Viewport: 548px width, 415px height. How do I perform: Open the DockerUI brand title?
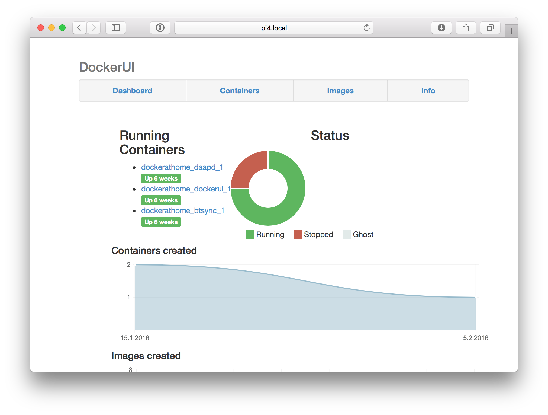point(107,67)
